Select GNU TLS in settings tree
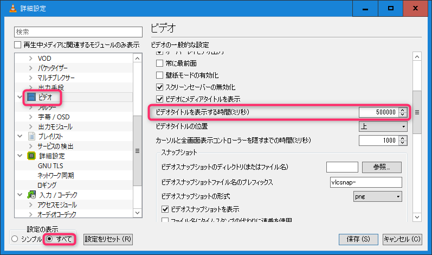 tap(50, 165)
